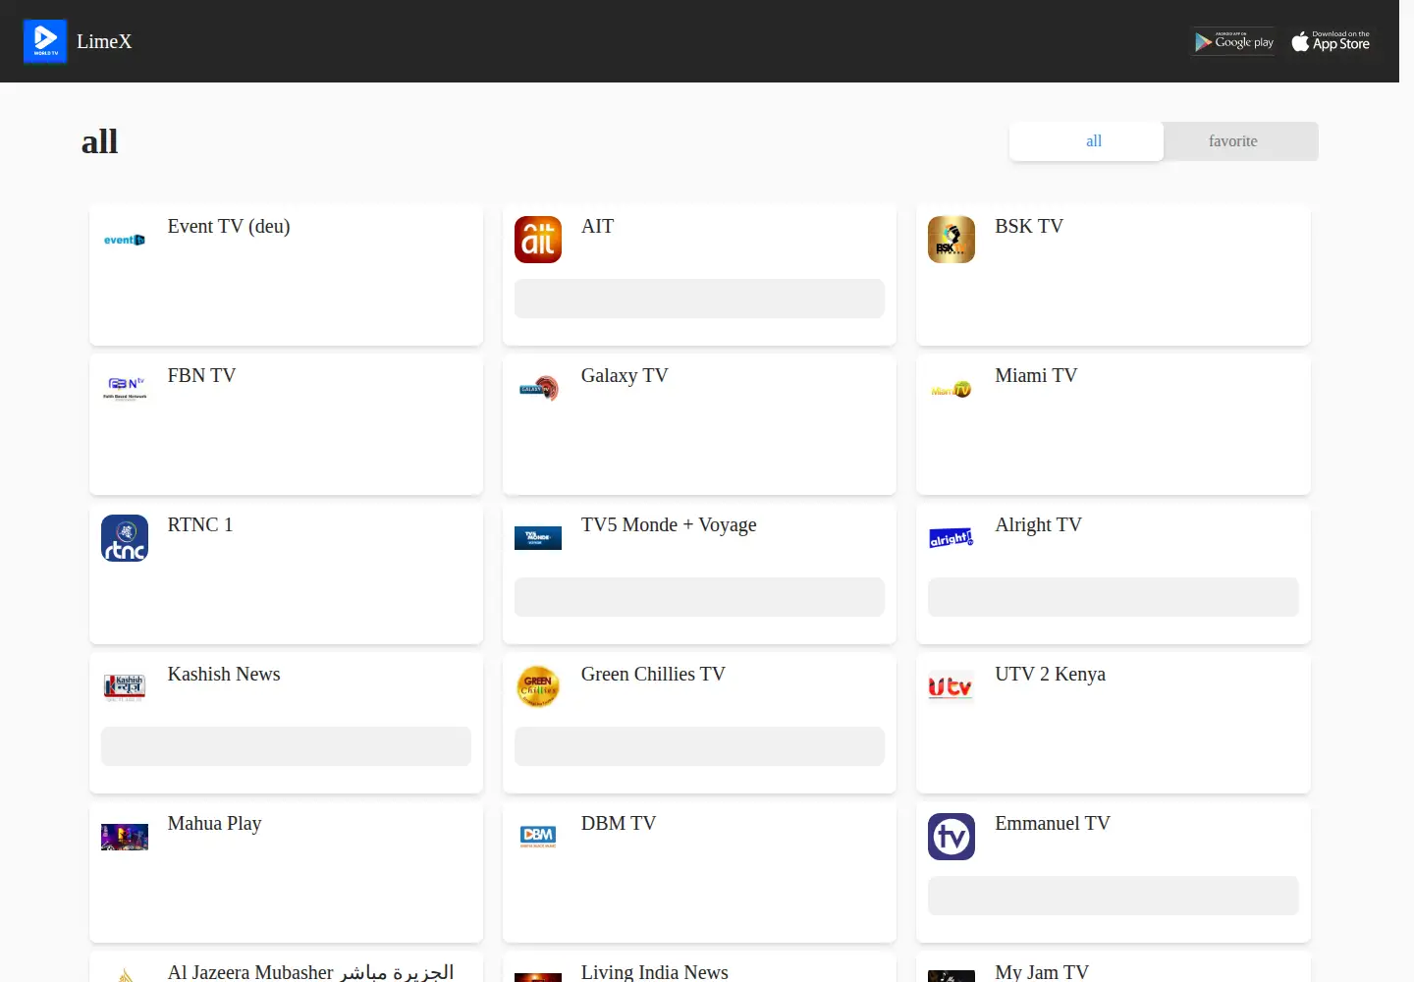Select the Living India News name
This screenshot has width=1414, height=982.
coord(655,971)
